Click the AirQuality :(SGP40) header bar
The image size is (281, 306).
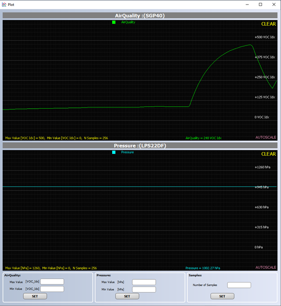[x=140, y=15]
